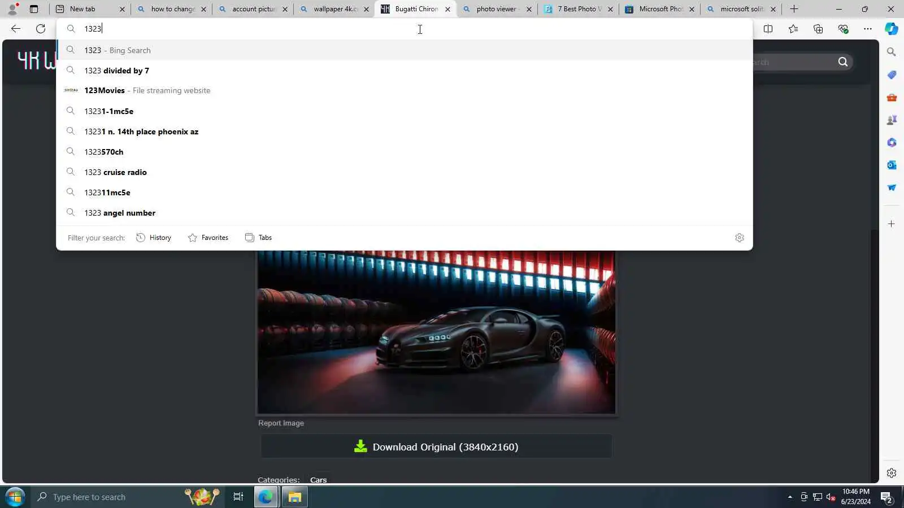Select '13231-1mc5e' suggestion
The image size is (904, 508).
pos(405,111)
